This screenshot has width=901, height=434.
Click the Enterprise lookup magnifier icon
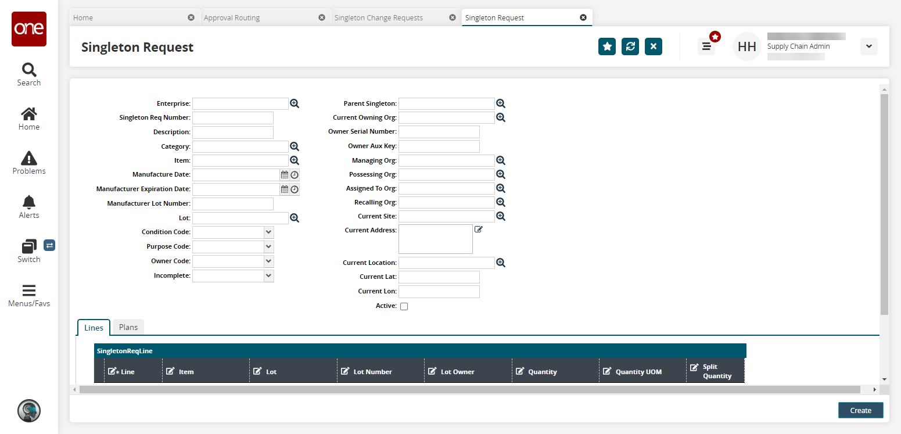[x=295, y=103]
